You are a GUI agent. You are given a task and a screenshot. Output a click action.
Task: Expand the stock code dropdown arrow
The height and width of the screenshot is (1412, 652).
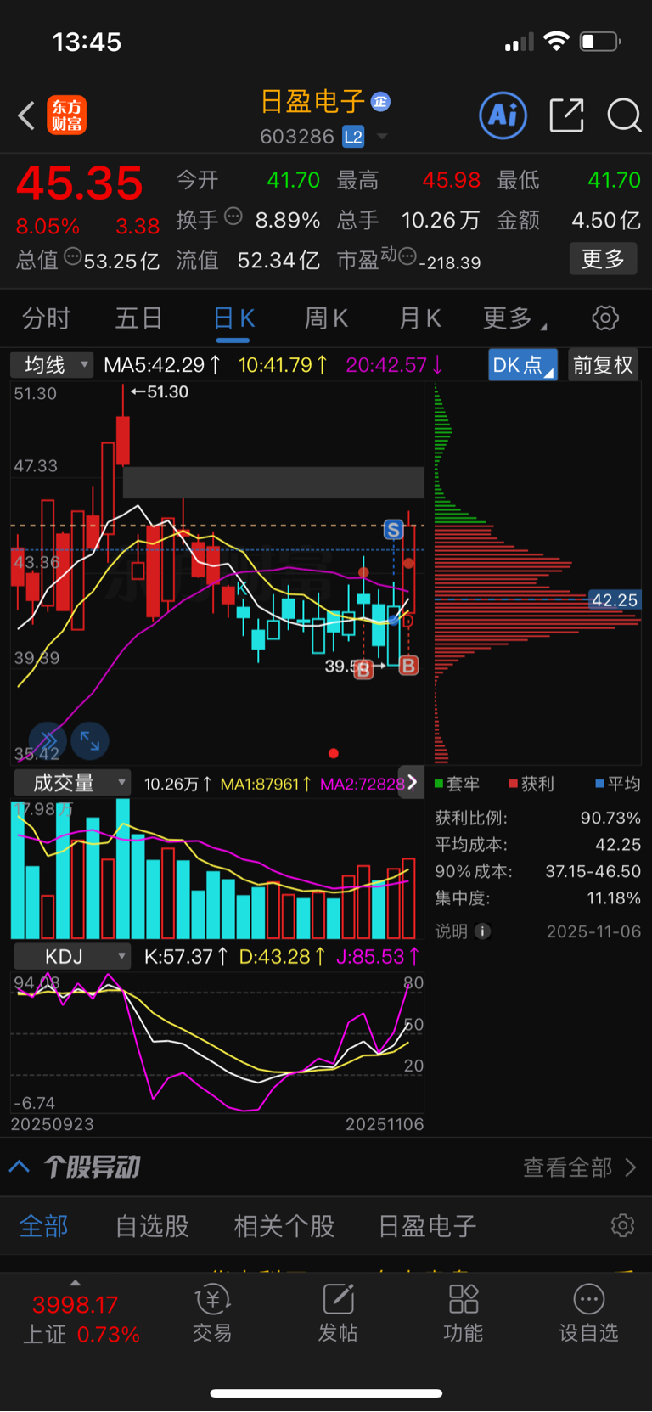click(382, 137)
